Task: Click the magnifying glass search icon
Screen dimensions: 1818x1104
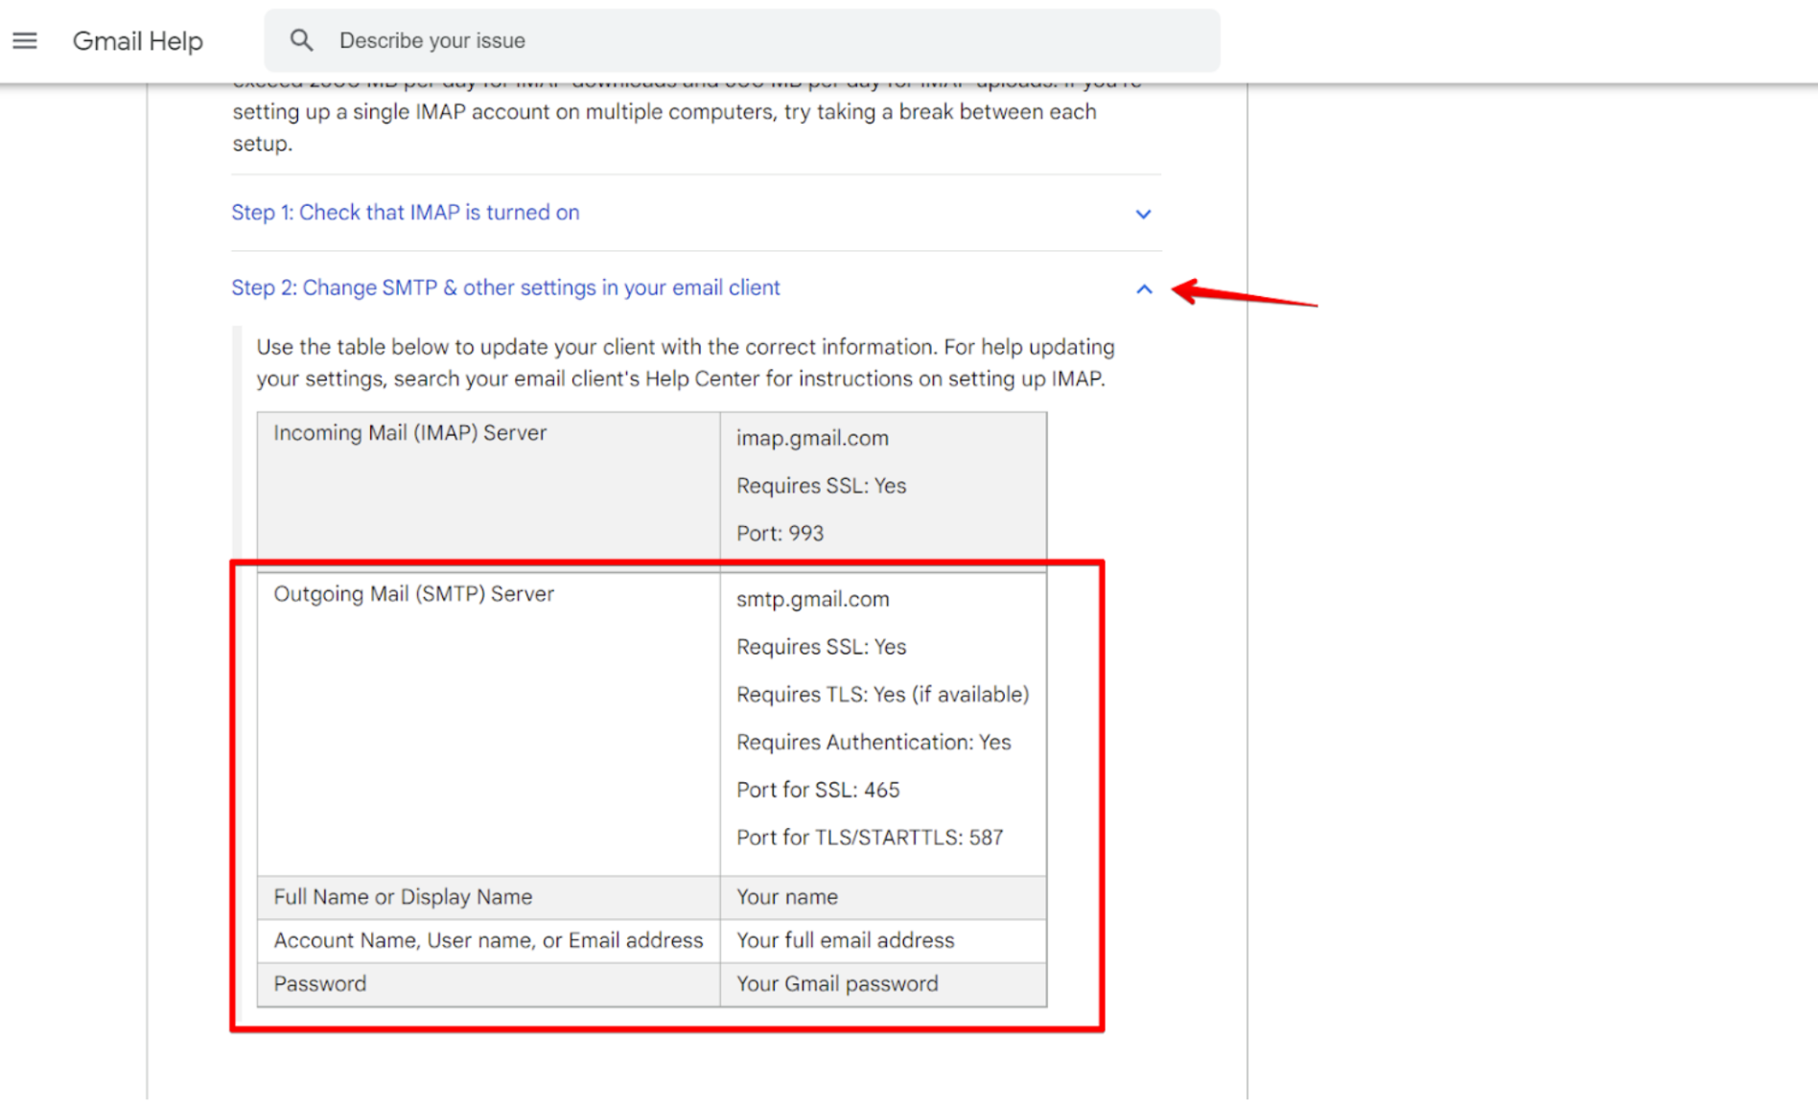Action: (x=301, y=40)
